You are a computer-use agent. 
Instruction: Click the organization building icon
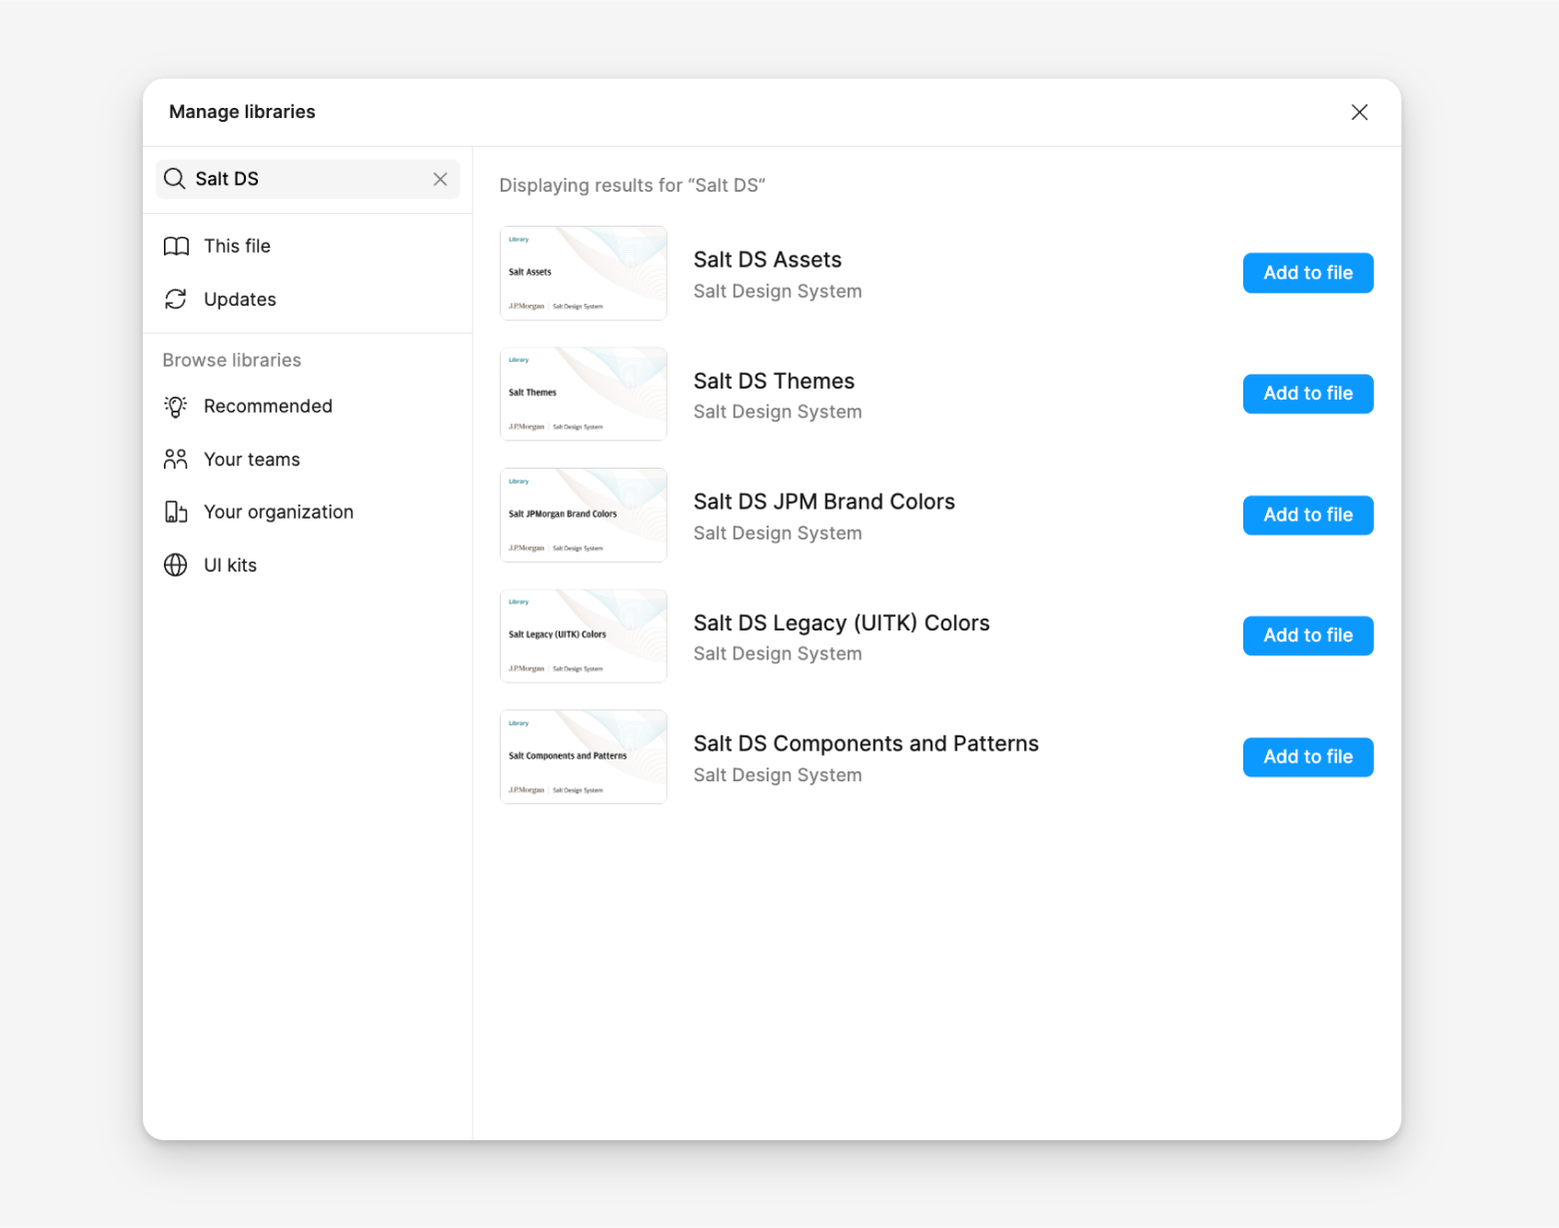tap(176, 512)
